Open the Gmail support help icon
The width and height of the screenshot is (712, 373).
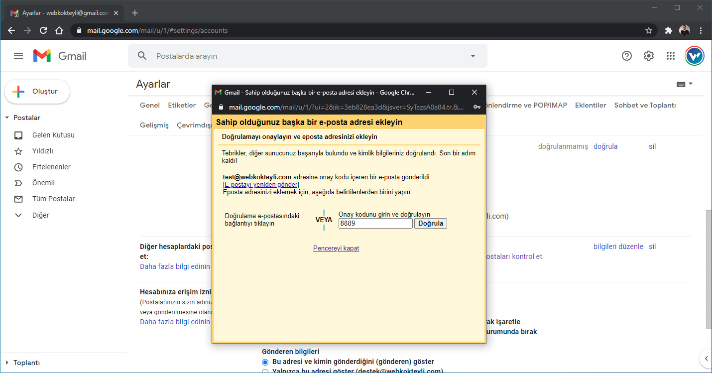[x=627, y=56]
